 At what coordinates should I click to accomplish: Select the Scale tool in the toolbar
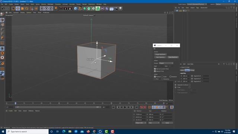(22, 9)
